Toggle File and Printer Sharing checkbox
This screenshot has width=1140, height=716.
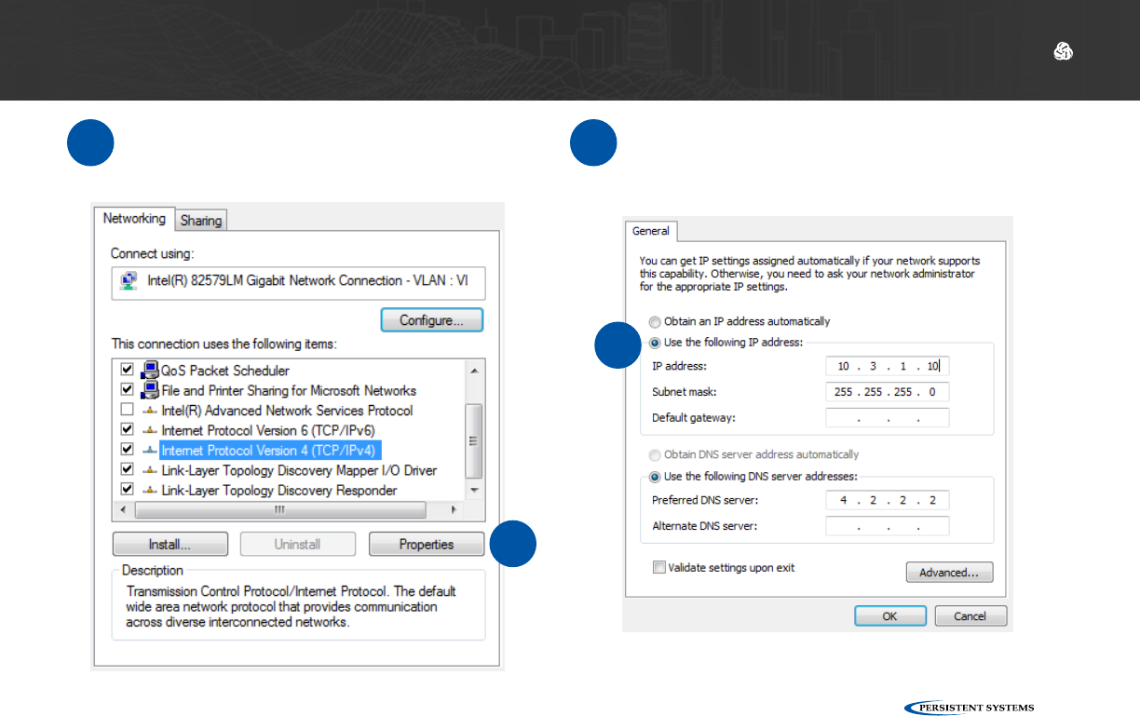coord(128,390)
